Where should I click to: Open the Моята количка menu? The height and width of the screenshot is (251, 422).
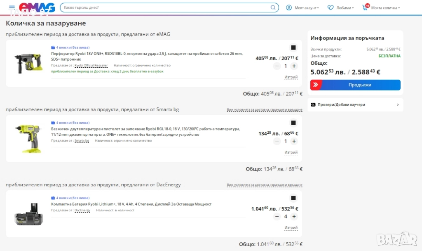385,8
